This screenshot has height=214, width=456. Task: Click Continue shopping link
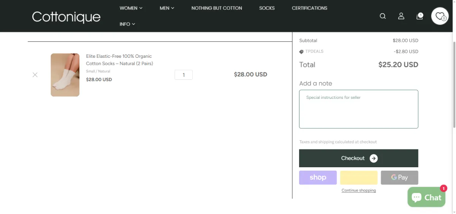(x=359, y=190)
